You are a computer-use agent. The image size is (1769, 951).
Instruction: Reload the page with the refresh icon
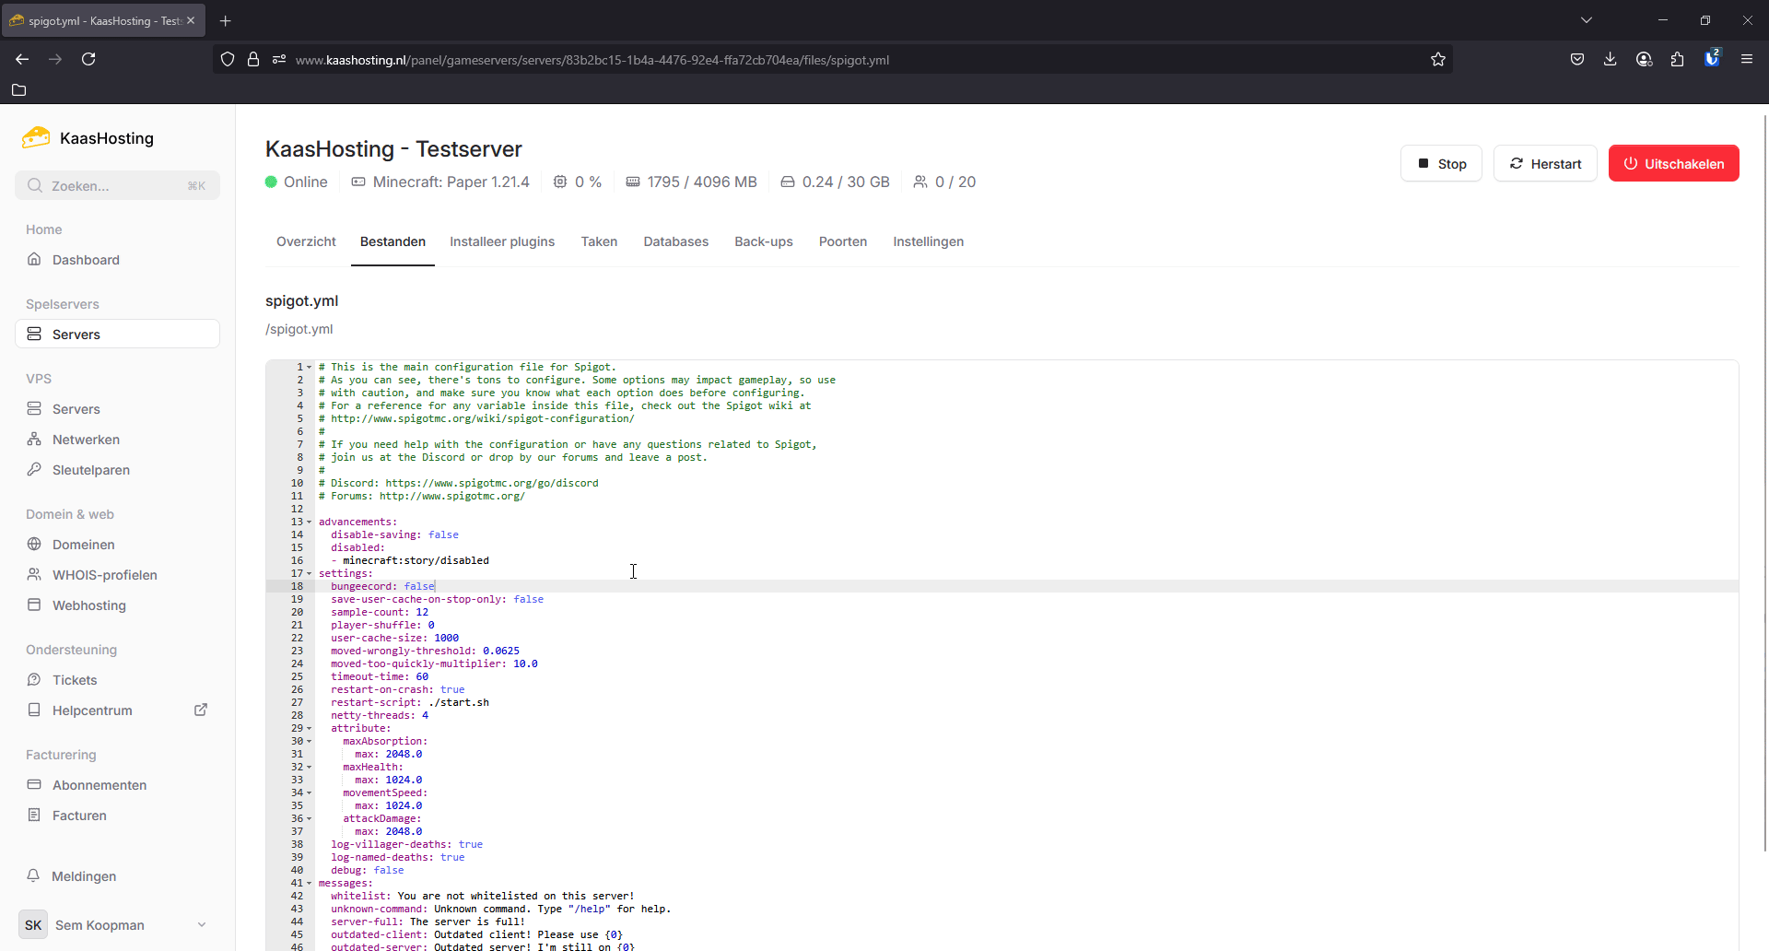[88, 59]
